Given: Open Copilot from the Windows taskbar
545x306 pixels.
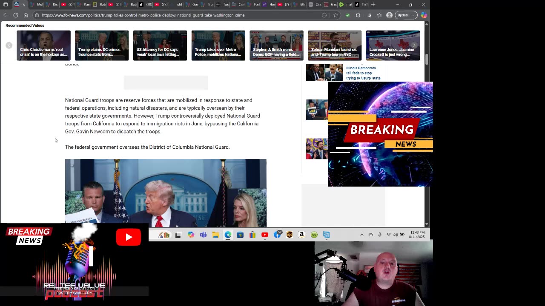Looking at the screenshot, I should pos(191,235).
